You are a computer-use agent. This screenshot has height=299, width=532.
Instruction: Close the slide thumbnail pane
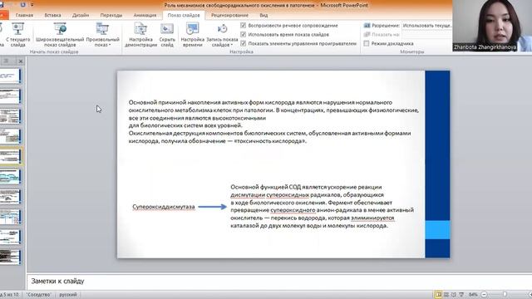(21, 61)
